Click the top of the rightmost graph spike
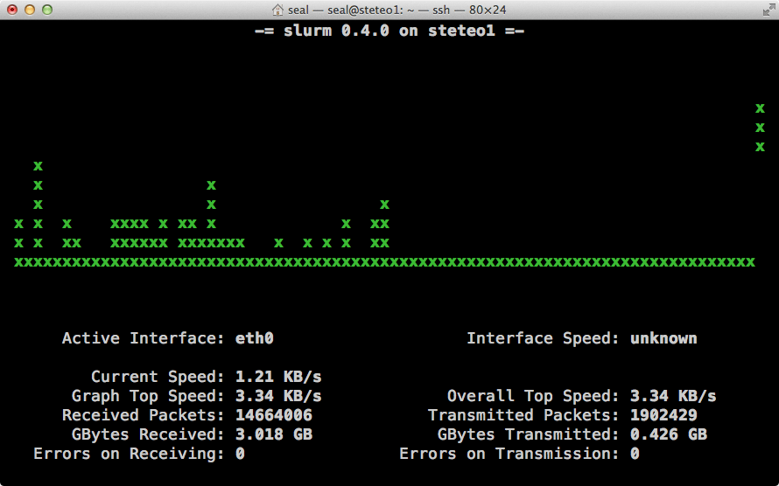Image resolution: width=779 pixels, height=486 pixels. pyautogui.click(x=760, y=108)
